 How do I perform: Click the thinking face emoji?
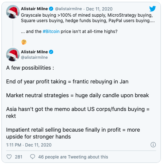(x=24, y=42)
